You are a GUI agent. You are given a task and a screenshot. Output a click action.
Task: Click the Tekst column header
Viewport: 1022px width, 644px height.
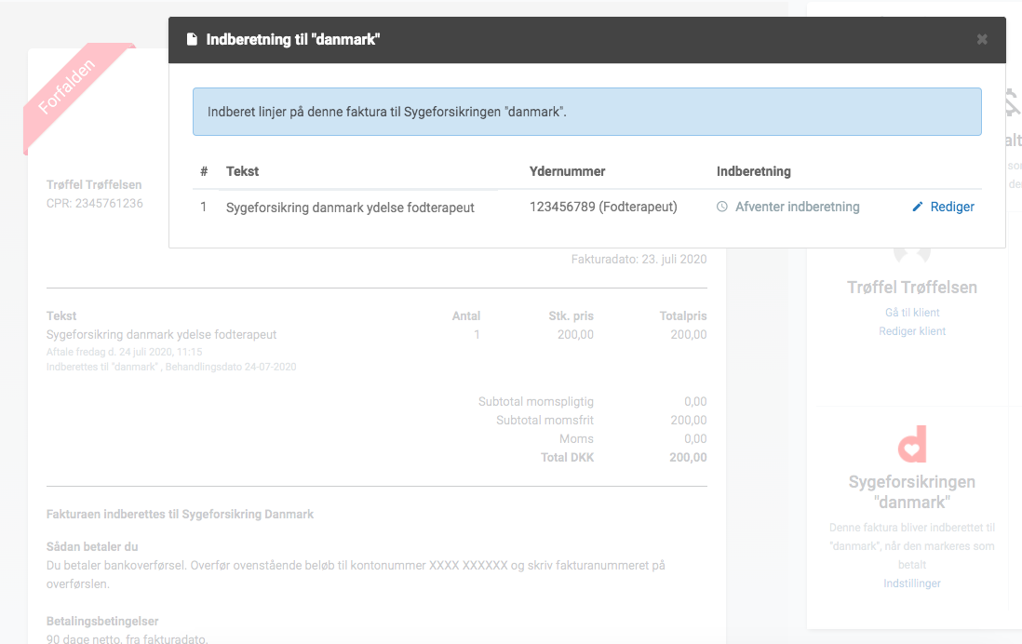click(242, 171)
